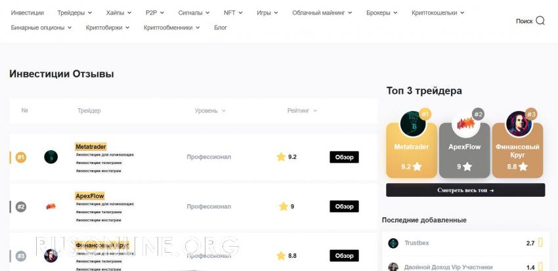This screenshot has width=558, height=271.
Task: Expand the Криптобиржи menu
Action: click(x=108, y=28)
